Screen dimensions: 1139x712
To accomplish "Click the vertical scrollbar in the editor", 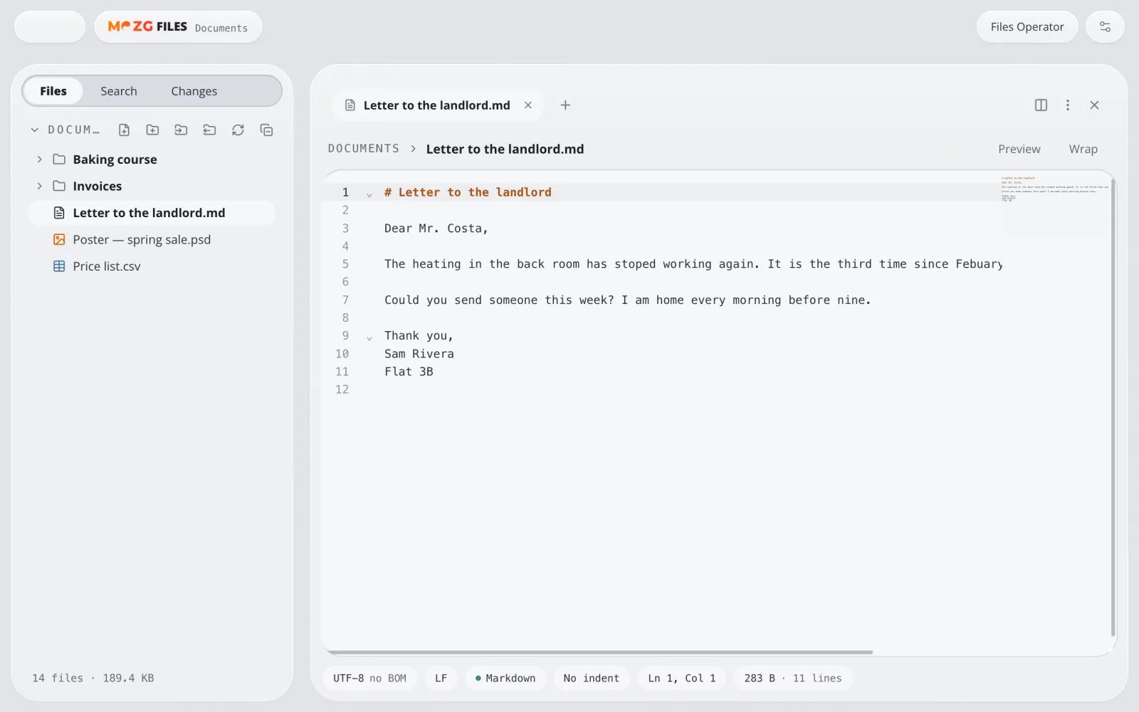I will coord(1113,406).
